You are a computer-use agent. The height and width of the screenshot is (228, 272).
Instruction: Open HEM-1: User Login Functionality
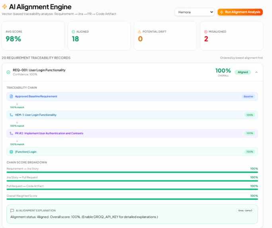(x=35, y=115)
